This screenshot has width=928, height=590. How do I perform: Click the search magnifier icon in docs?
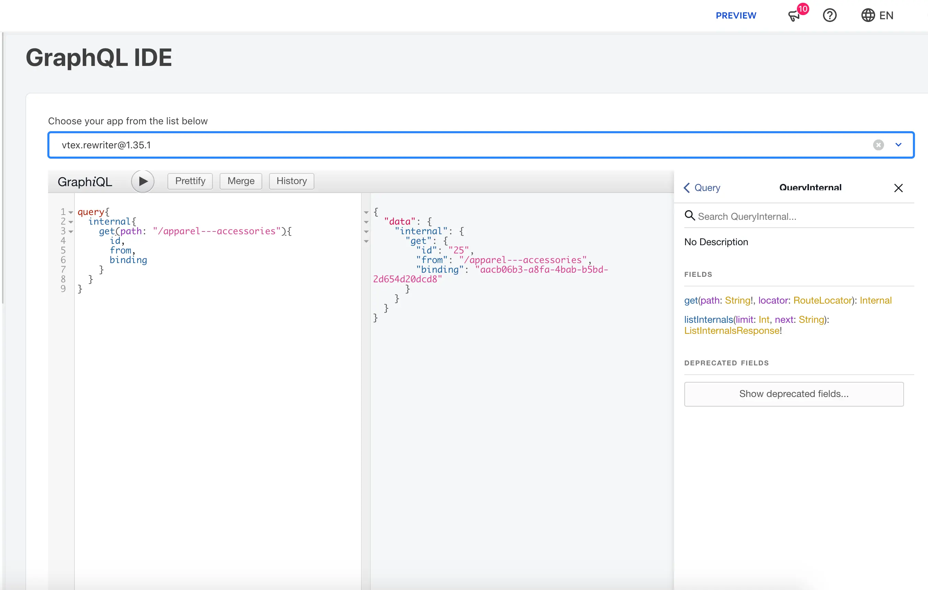click(689, 216)
